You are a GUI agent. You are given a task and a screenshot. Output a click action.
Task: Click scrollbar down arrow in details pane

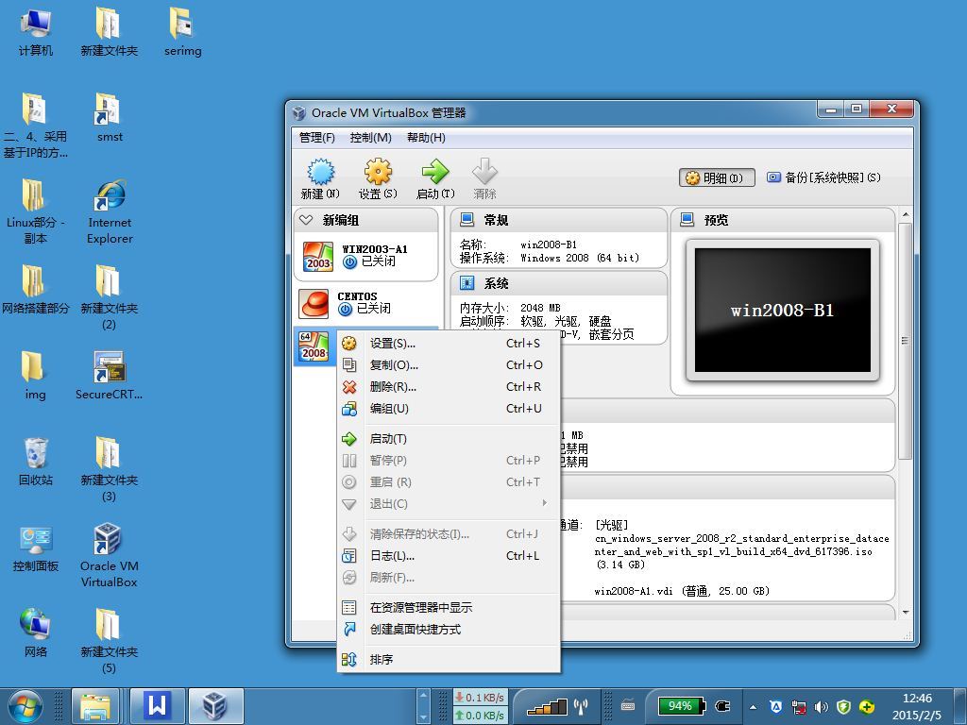click(906, 612)
